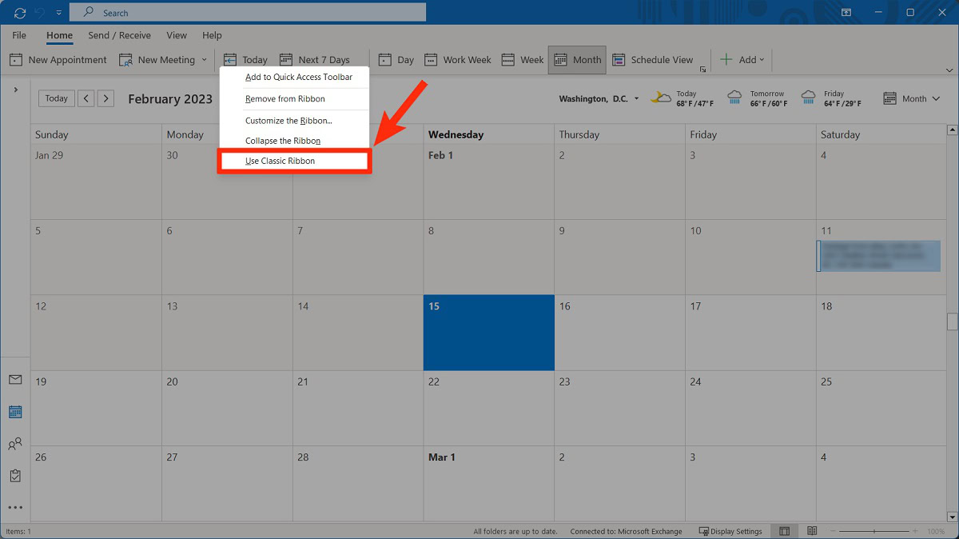Click the Today ribbon button
Screen dimensions: 959x539
click(x=246, y=60)
